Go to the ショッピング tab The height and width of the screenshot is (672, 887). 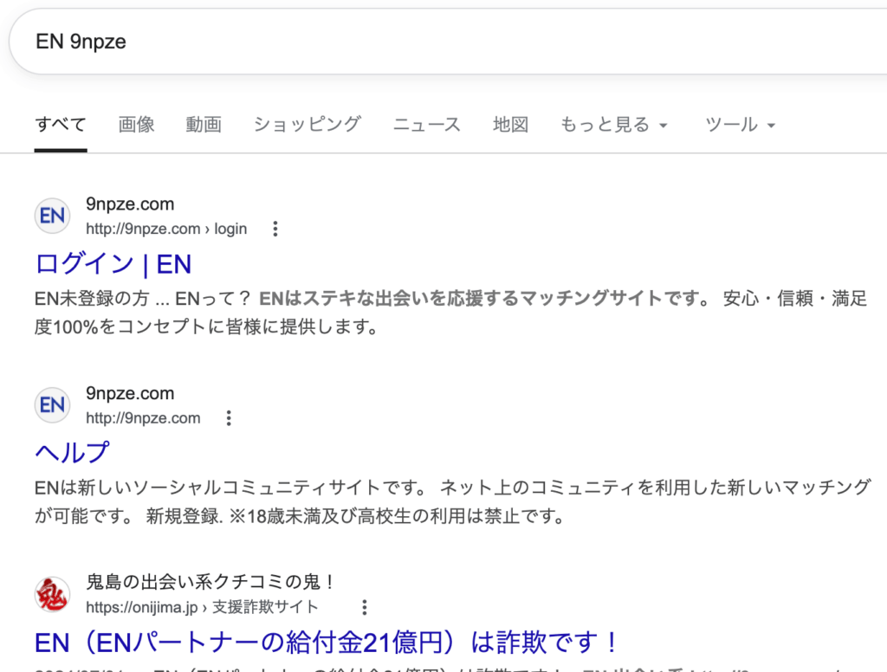click(x=307, y=125)
